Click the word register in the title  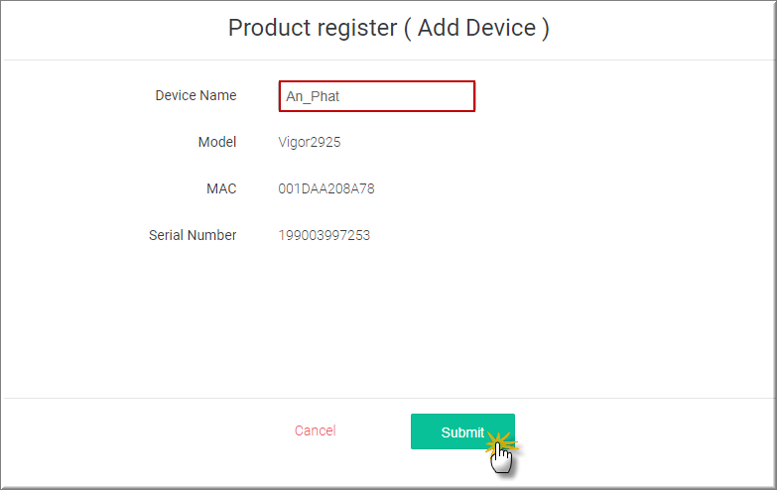tap(354, 27)
